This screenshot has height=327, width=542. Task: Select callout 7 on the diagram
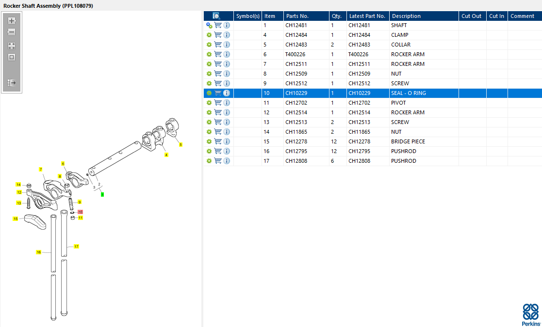pos(40,170)
